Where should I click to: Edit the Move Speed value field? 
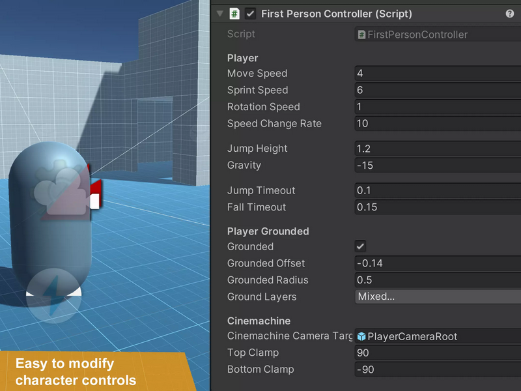pyautogui.click(x=438, y=73)
